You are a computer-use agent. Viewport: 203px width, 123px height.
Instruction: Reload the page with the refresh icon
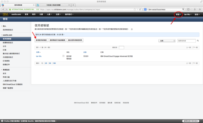point(140,9)
